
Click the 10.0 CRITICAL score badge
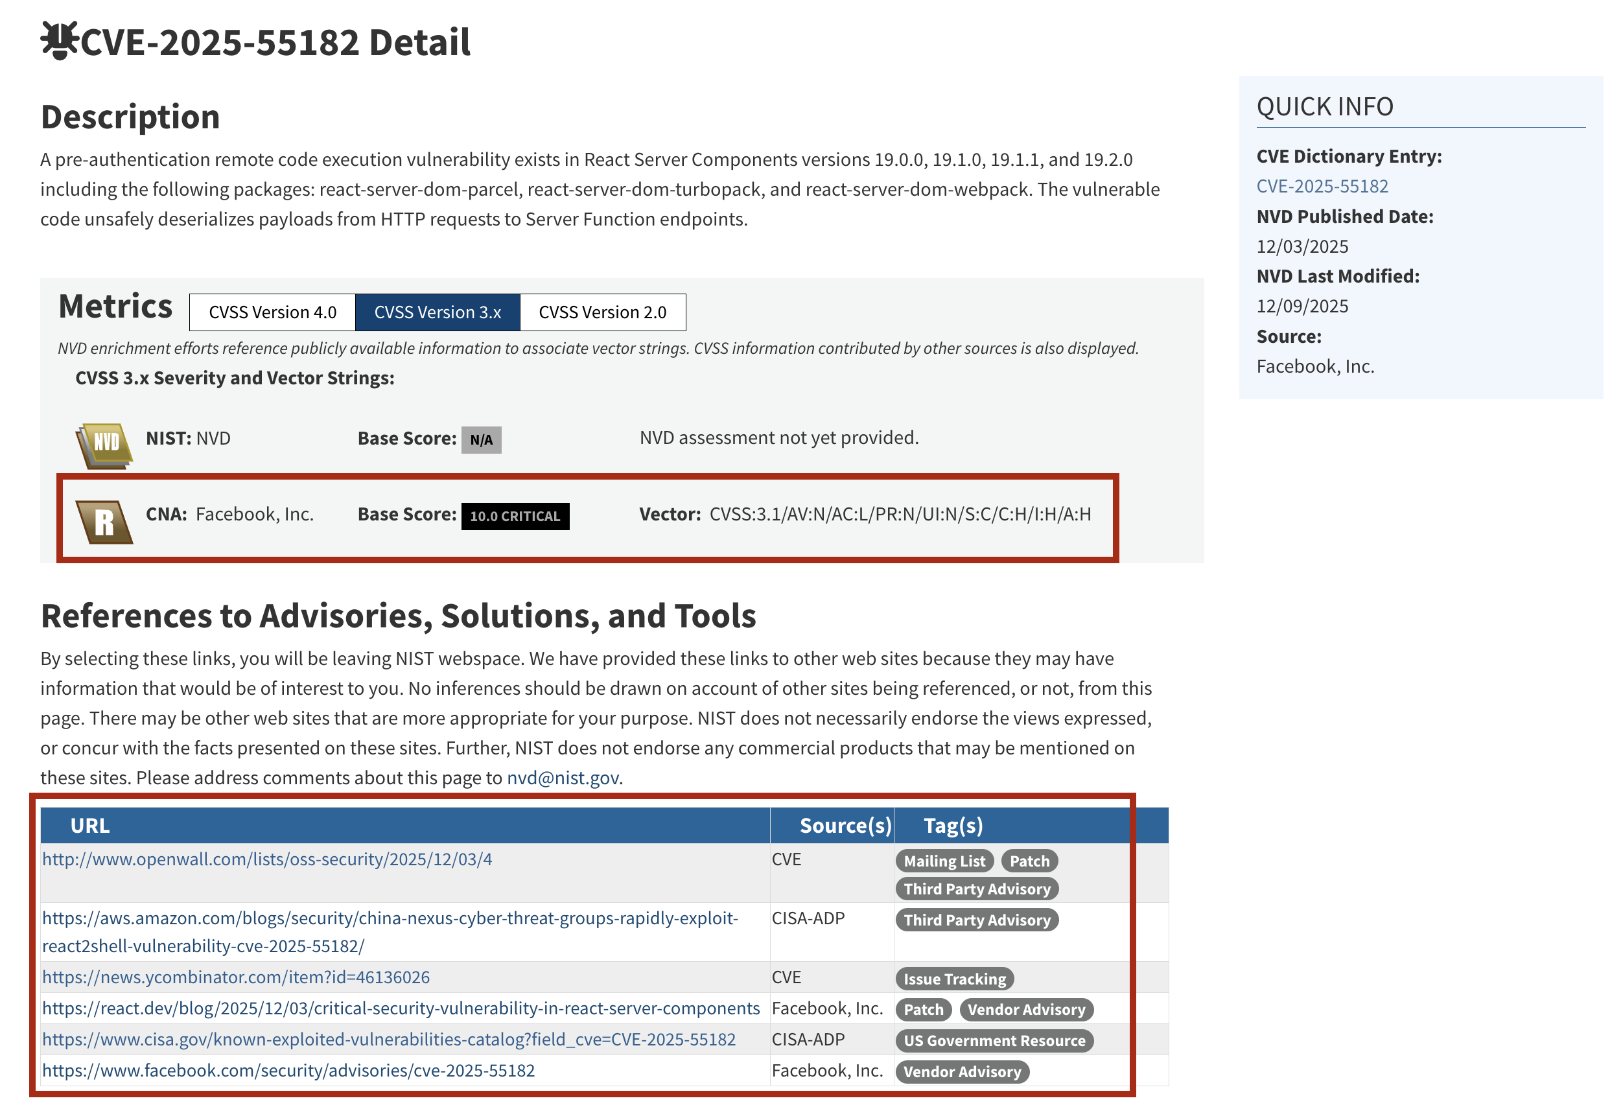point(515,516)
